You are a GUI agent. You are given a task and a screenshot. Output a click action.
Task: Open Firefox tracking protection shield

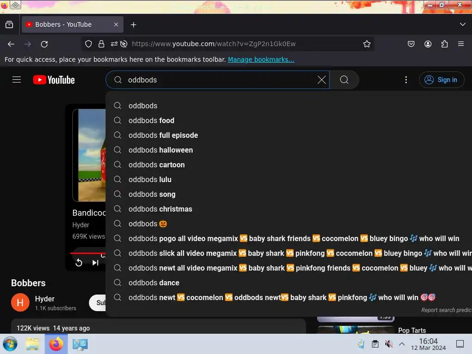(88, 44)
